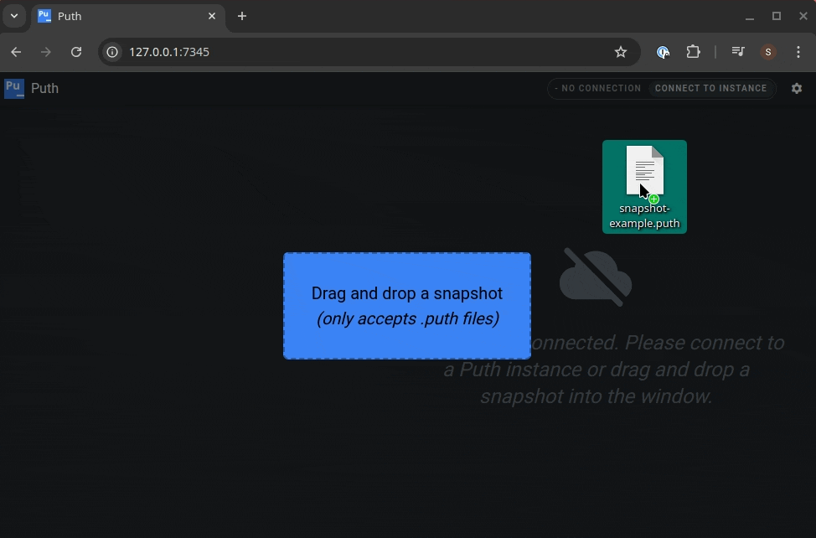This screenshot has height=538, width=816.
Task: Click the back navigation arrow
Action: (x=16, y=52)
